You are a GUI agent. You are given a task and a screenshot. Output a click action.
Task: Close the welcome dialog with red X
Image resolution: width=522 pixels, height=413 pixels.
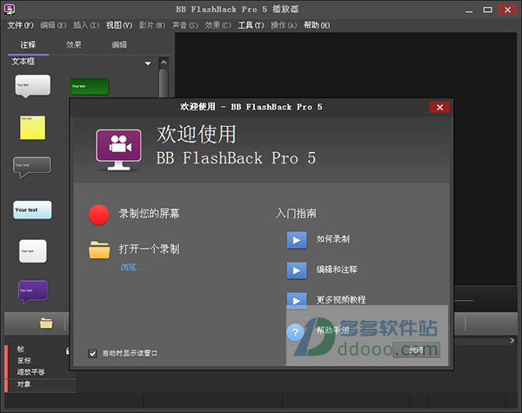click(x=439, y=107)
